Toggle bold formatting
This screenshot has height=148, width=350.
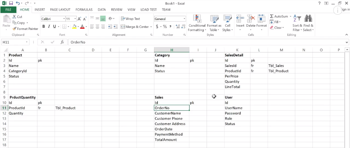[x=43, y=27]
